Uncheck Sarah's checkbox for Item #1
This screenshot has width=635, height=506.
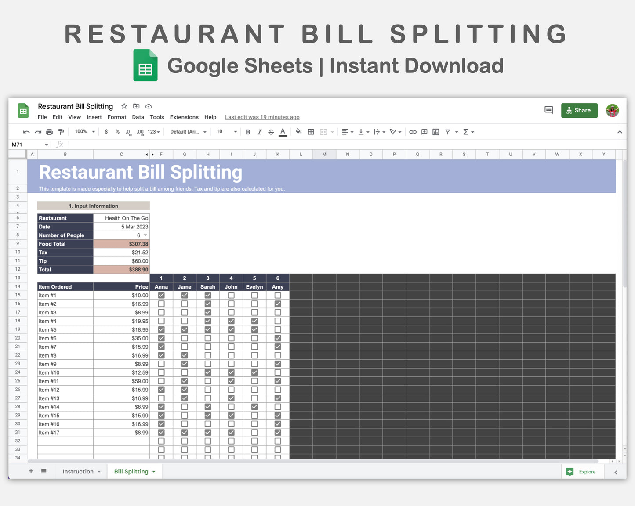tap(208, 295)
